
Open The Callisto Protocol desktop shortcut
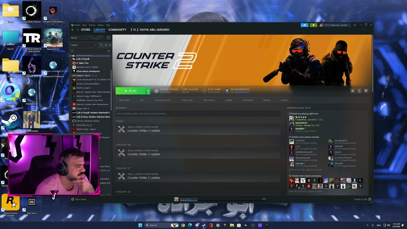tap(32, 12)
